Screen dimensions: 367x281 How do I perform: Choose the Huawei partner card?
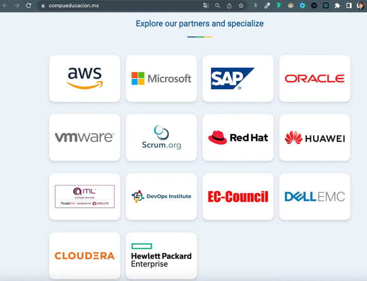[x=315, y=138]
